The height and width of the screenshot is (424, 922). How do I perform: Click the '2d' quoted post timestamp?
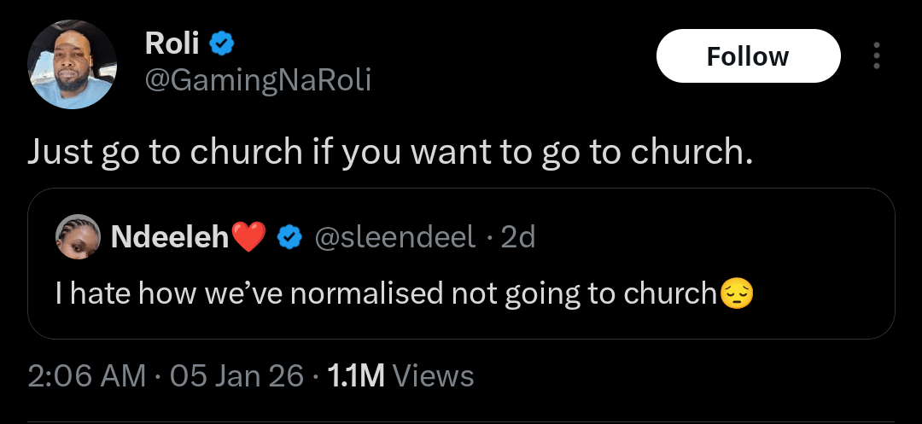[518, 237]
